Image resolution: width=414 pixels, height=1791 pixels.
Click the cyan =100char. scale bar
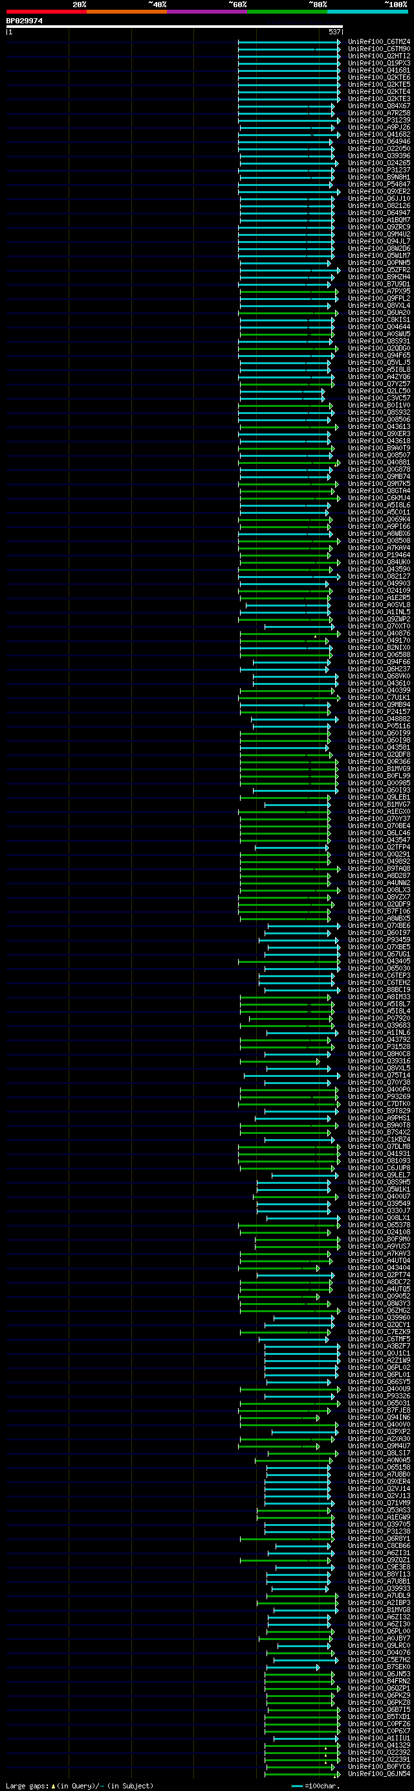pyautogui.click(x=298, y=1786)
